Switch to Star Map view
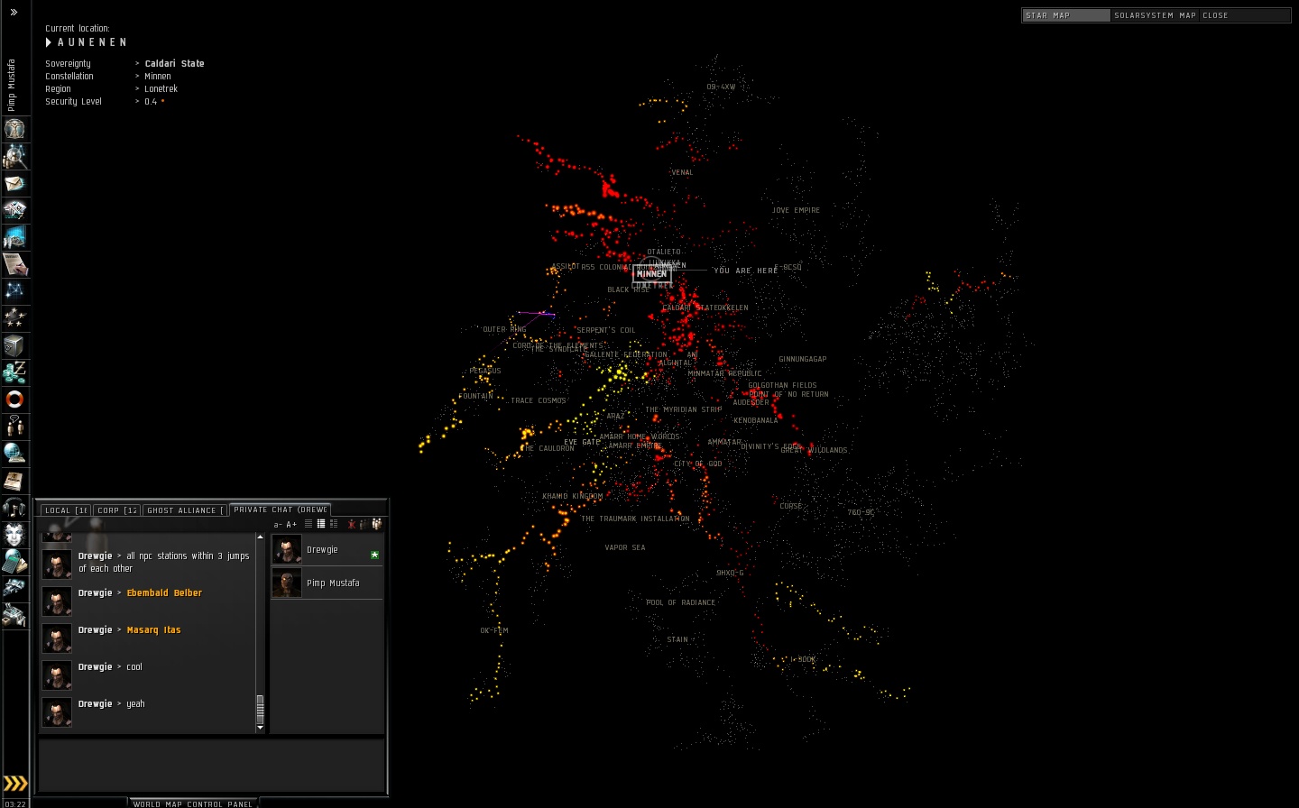 point(1065,15)
